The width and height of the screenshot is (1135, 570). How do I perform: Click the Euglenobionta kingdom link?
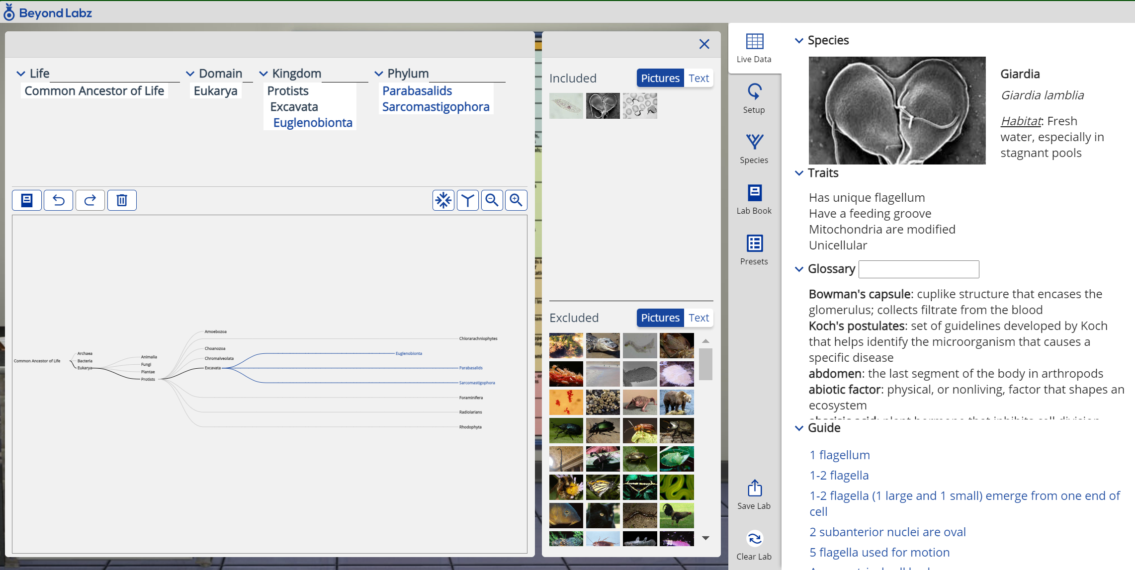(313, 123)
